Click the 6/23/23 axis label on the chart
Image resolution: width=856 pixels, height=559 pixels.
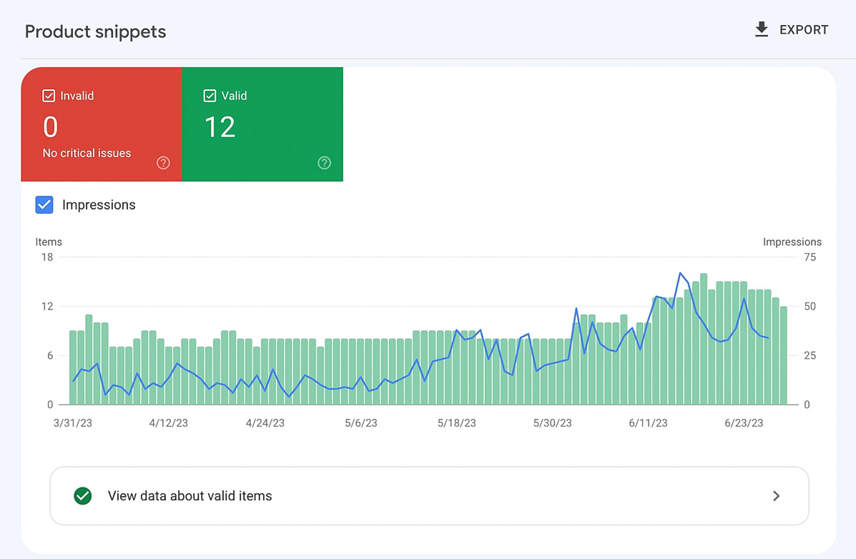pos(744,422)
